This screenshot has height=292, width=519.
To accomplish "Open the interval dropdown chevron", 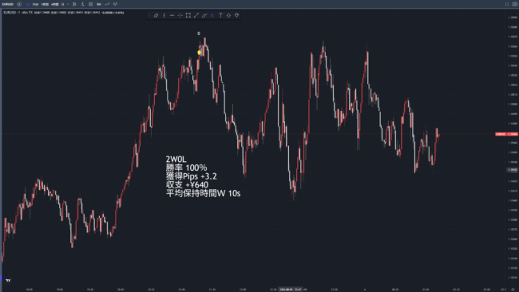I will [x=68, y=4].
